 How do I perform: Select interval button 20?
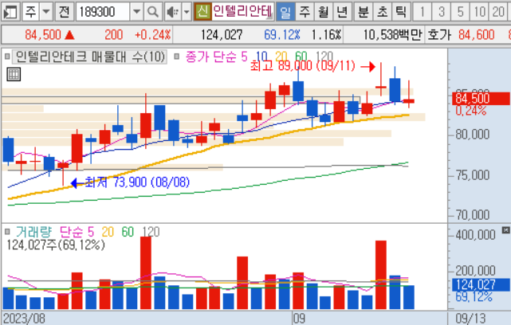point(498,12)
